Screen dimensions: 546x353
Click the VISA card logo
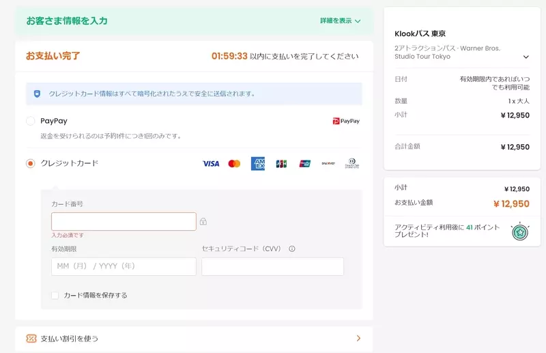(211, 164)
